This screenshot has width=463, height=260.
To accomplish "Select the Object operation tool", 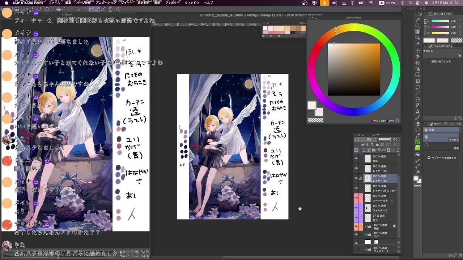I will (418, 38).
